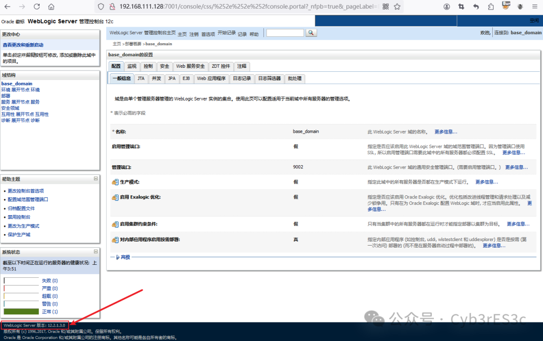The height and width of the screenshot is (341, 543).
Task: Click the curved undo arrow toolbar icon
Action: pyautogui.click(x=476, y=7)
